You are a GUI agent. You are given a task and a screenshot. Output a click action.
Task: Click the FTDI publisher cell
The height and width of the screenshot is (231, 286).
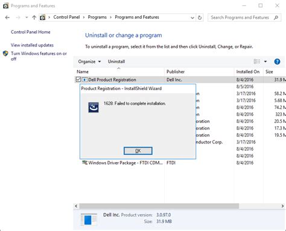point(171,163)
